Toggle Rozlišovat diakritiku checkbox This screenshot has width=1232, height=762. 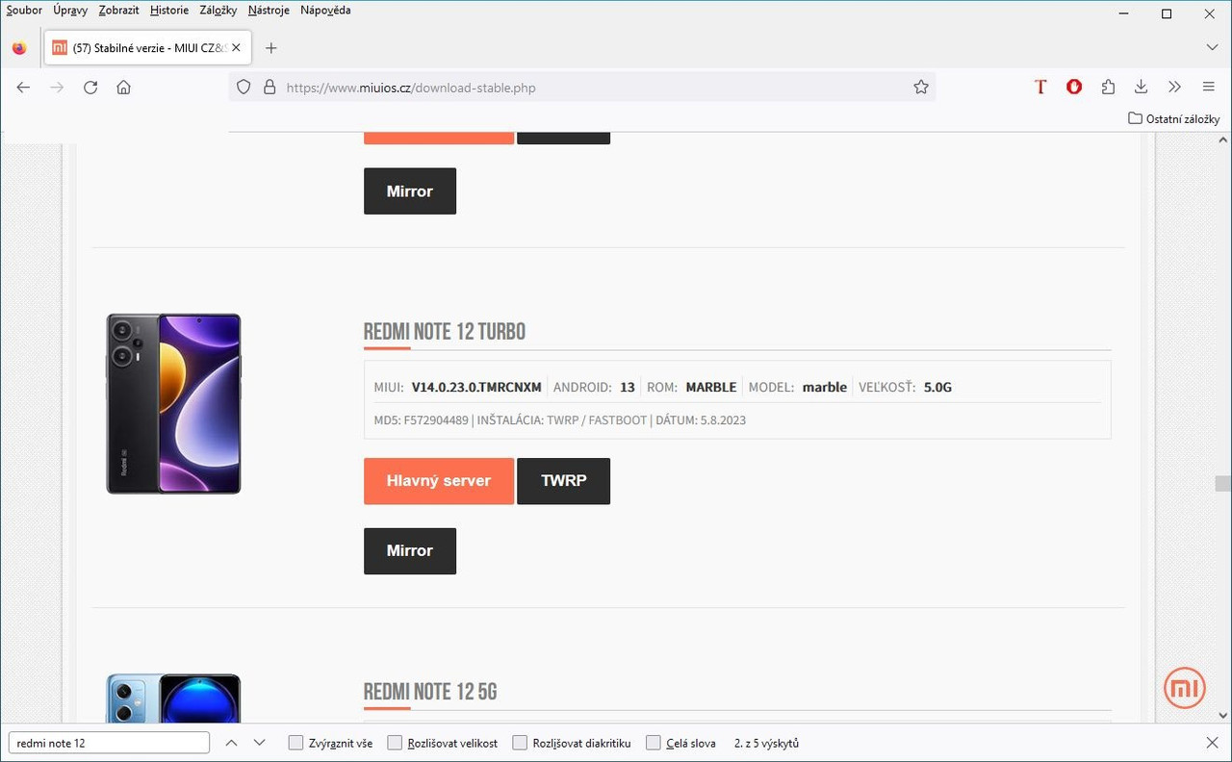pos(520,743)
